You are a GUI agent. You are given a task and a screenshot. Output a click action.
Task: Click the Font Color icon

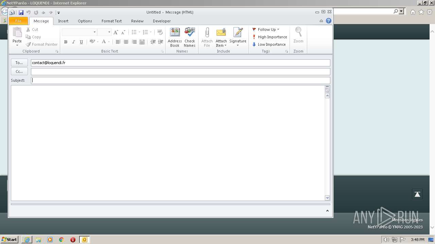104,42
